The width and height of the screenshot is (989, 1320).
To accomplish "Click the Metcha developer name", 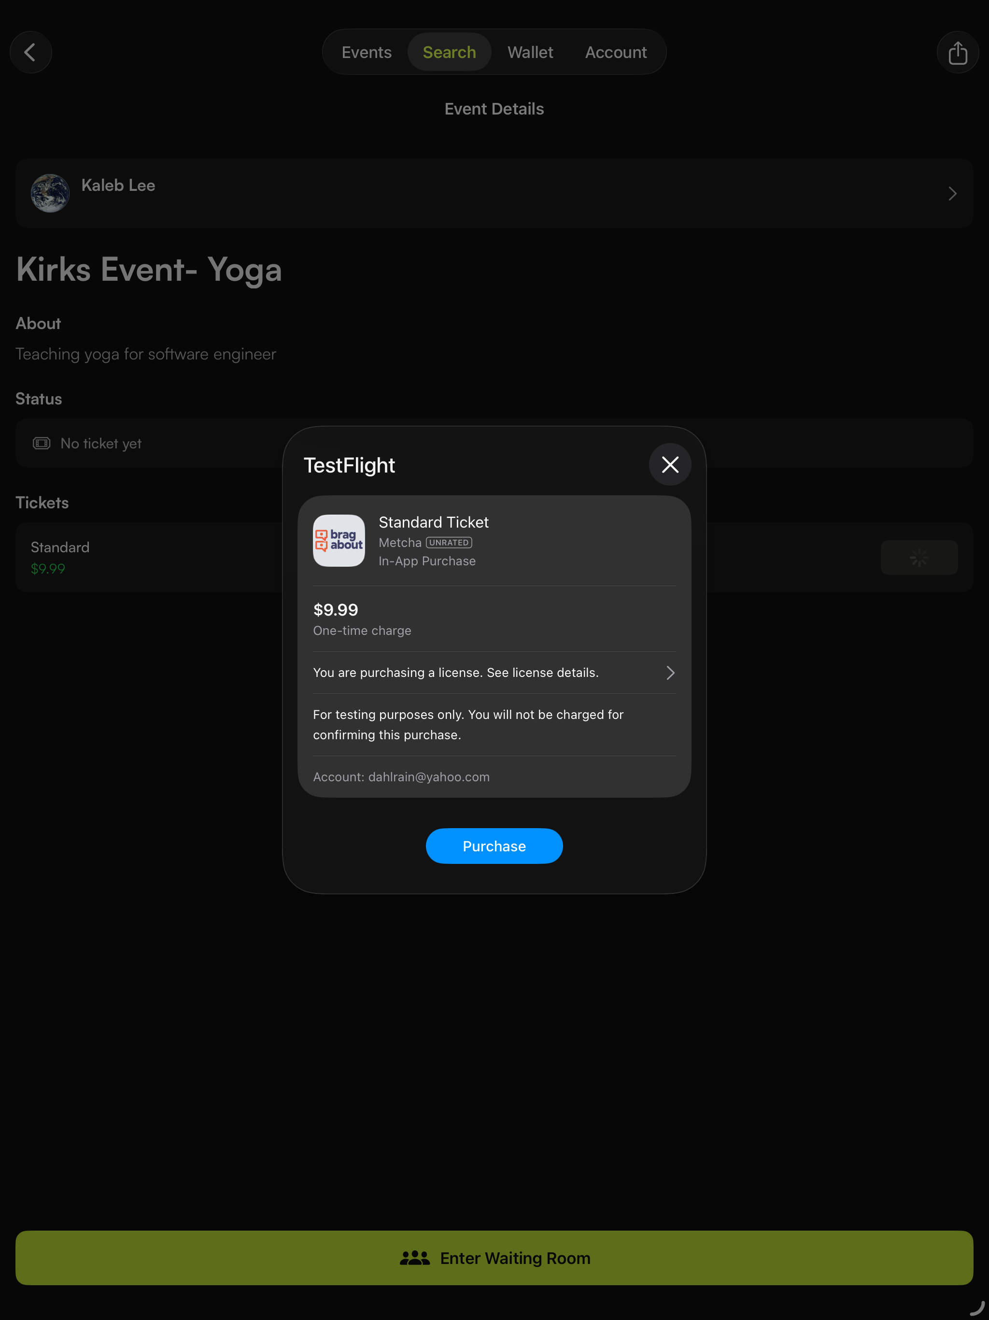I will click(x=400, y=543).
